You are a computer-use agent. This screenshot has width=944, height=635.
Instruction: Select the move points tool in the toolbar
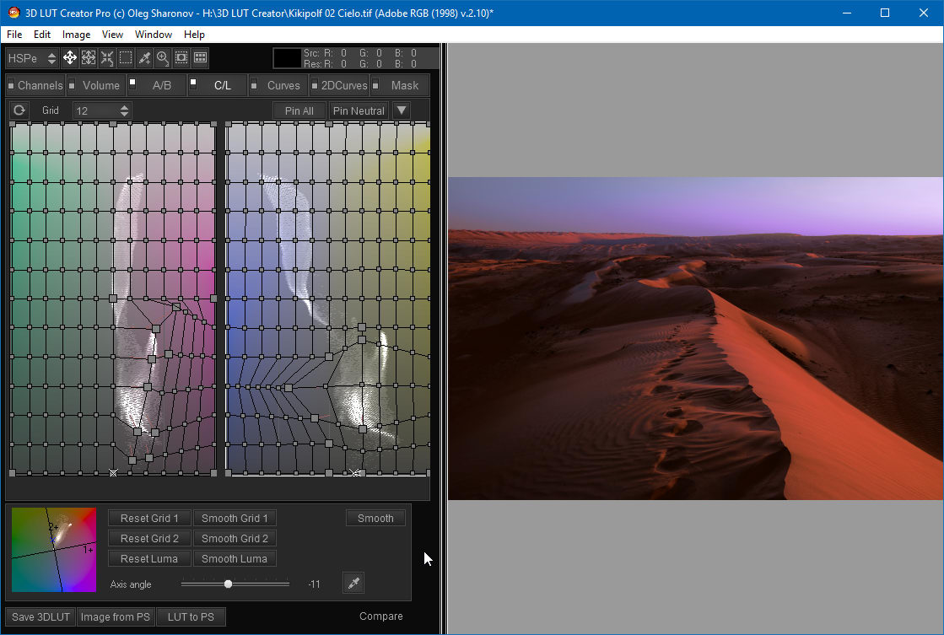coord(70,58)
